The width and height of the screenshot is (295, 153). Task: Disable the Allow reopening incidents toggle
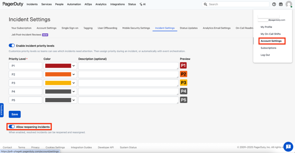(12, 127)
